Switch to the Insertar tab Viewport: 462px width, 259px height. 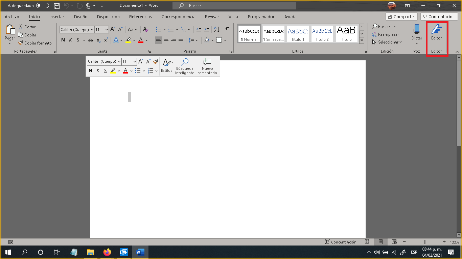coord(56,17)
